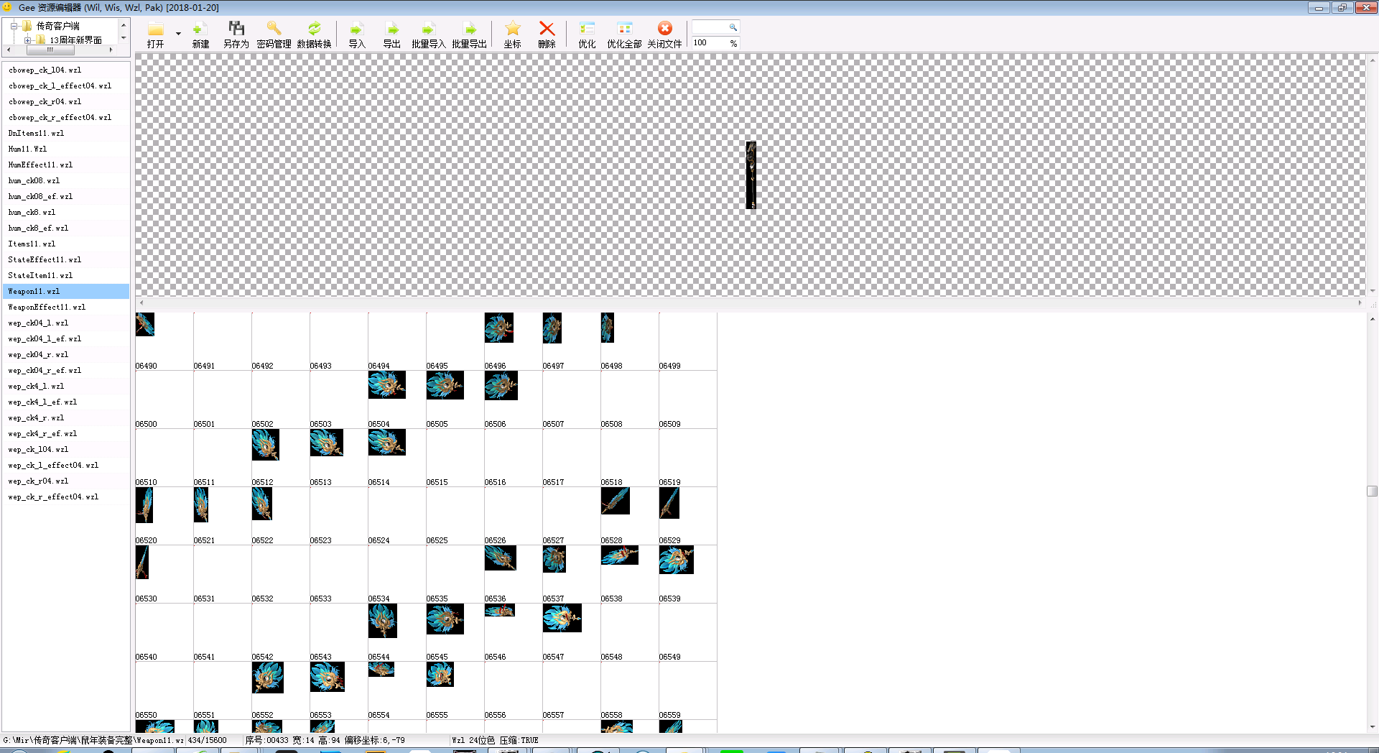Click the 打开 (Open) folder icon
This screenshot has height=753, width=1379.
tap(155, 29)
